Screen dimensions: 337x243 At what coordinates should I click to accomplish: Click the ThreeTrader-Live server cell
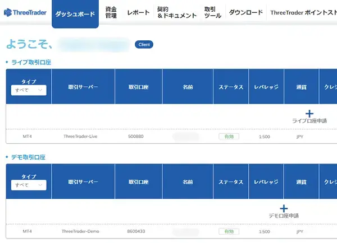(x=80, y=136)
